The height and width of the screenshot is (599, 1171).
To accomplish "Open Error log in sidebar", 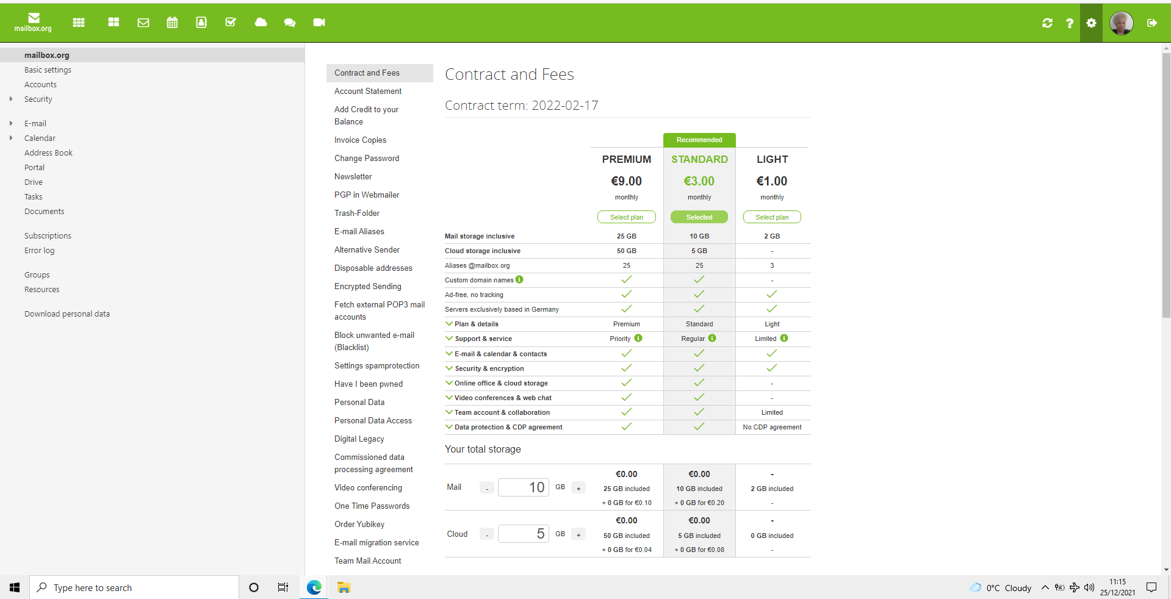I will tap(40, 250).
